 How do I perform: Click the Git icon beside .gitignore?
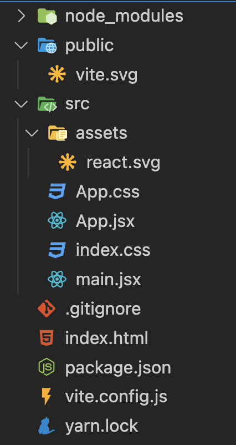47,309
